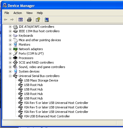Expand the Processors node
Viewport: 123px width, 128px height.
pos(10,58)
